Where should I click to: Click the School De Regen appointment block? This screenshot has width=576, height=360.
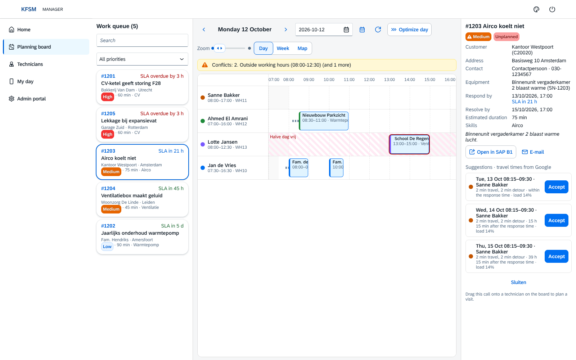tap(409, 144)
